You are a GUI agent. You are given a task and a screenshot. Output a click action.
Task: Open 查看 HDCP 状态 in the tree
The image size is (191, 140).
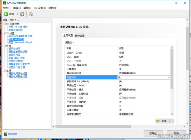[17, 58]
